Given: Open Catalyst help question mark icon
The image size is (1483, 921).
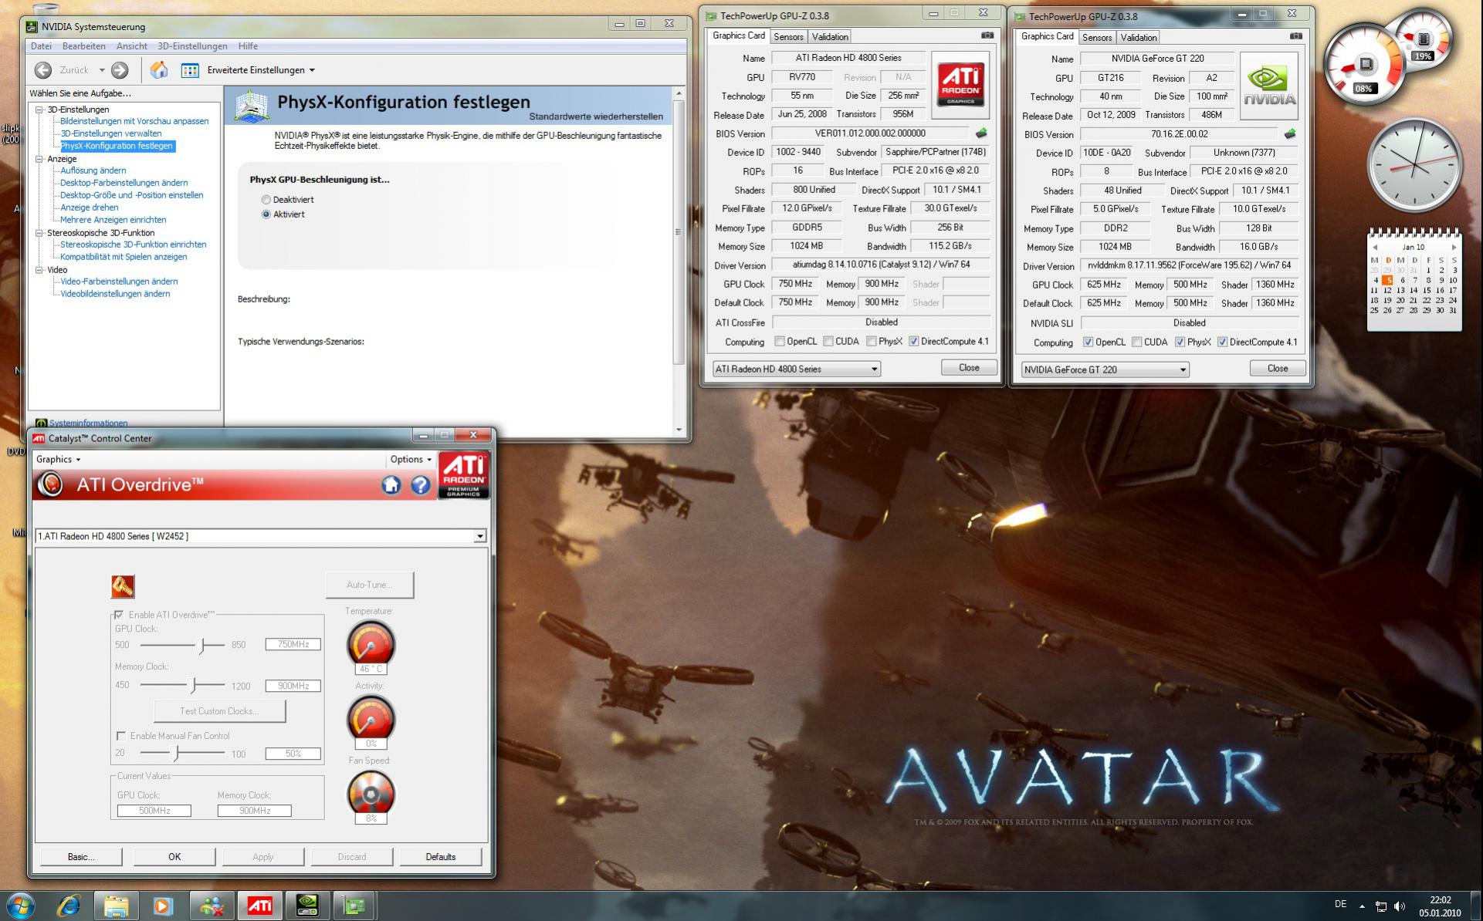Looking at the screenshot, I should click(420, 485).
